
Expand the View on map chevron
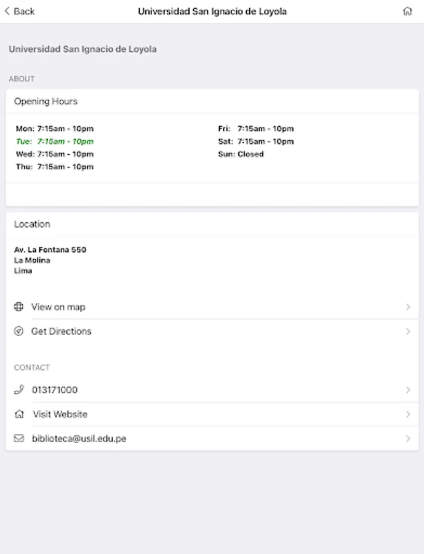coord(407,307)
